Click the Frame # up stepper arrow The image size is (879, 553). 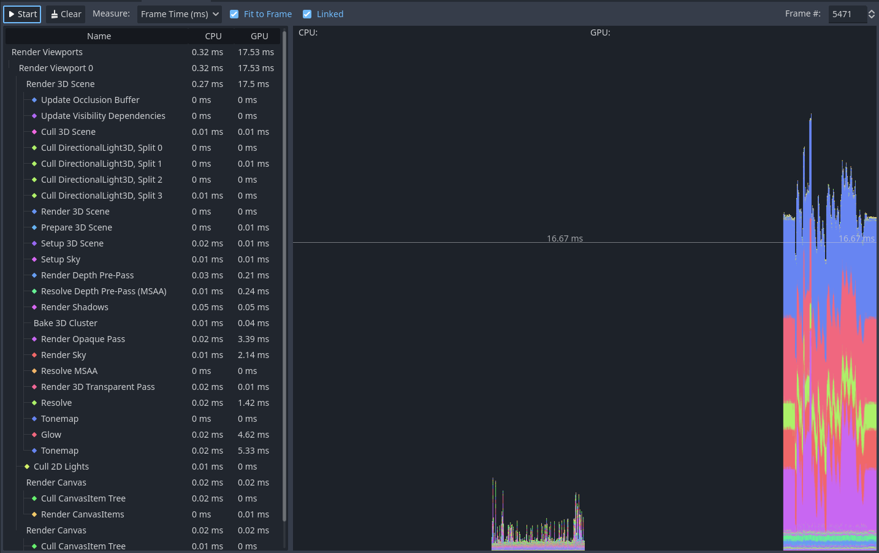tap(872, 10)
